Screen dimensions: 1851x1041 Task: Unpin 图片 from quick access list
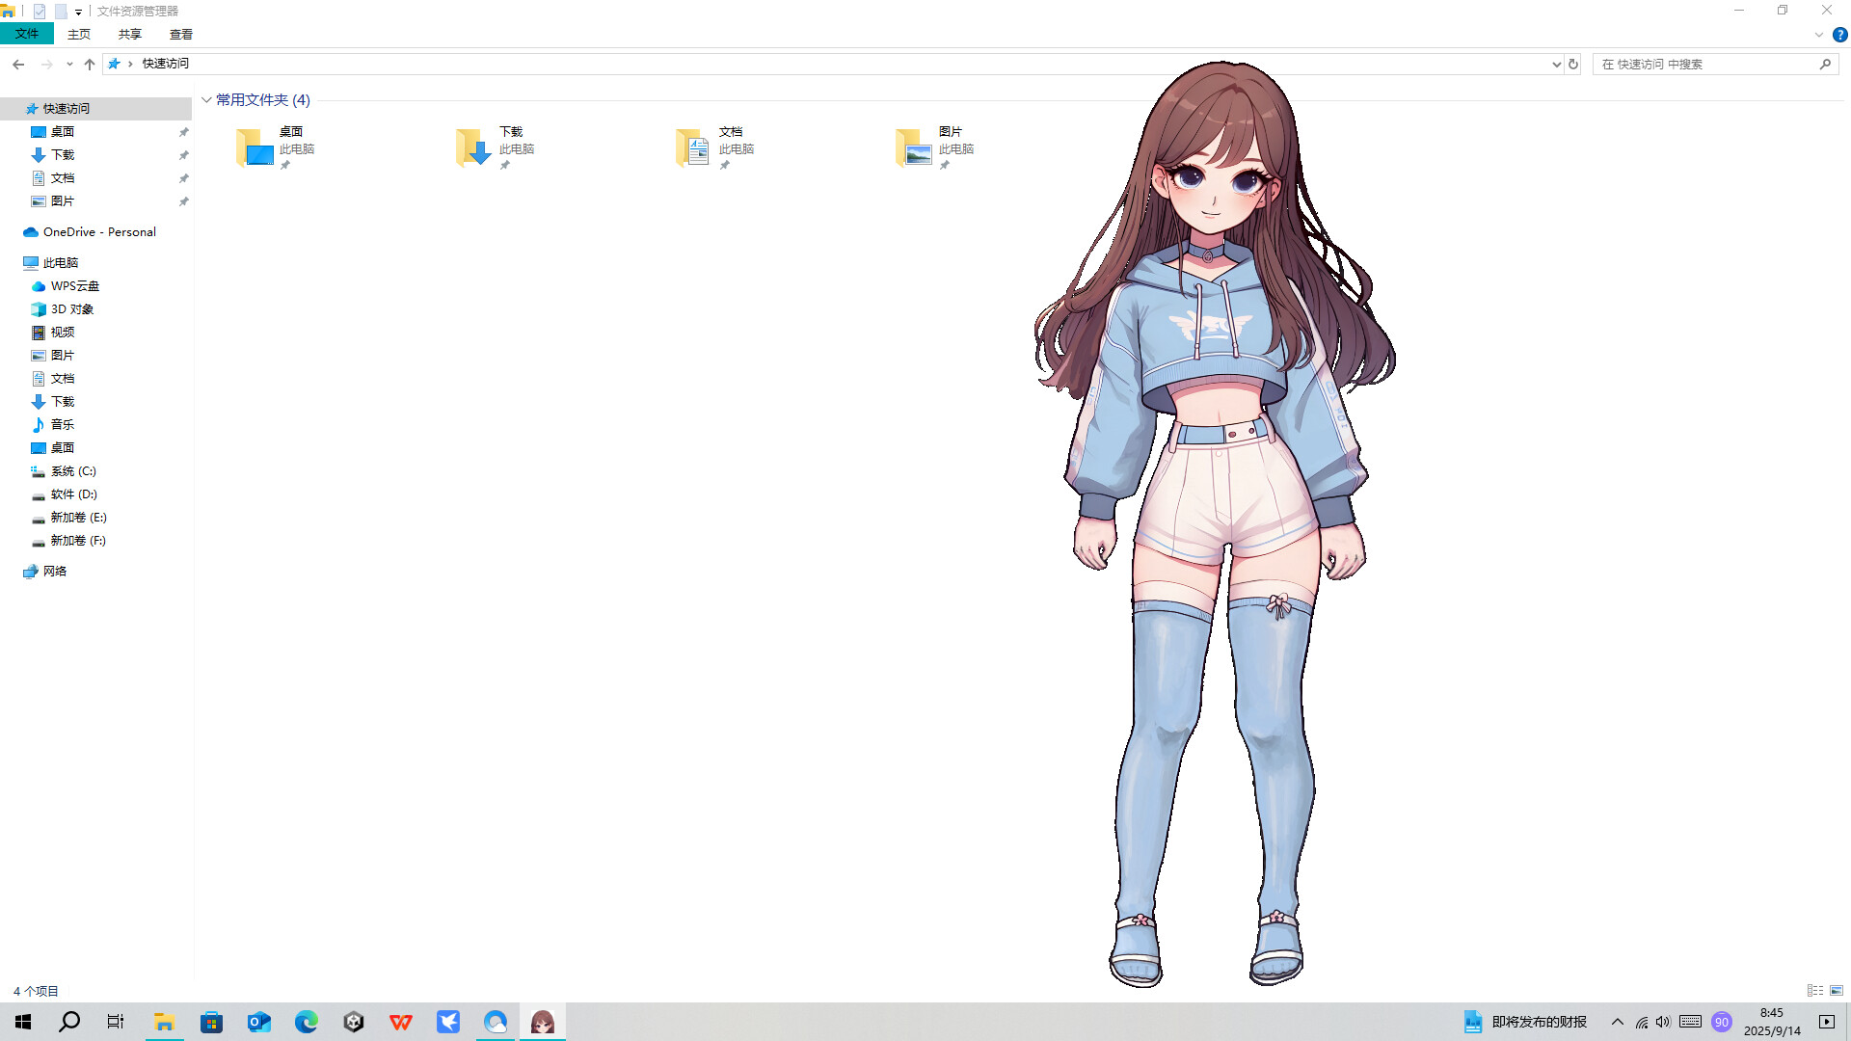click(x=183, y=201)
